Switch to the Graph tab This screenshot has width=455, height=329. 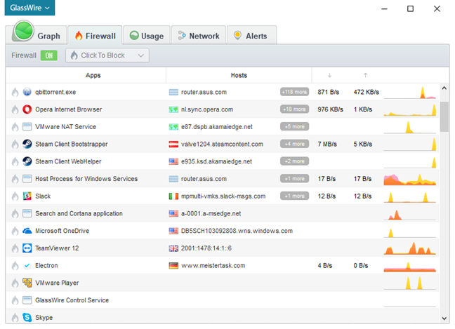pyautogui.click(x=37, y=34)
